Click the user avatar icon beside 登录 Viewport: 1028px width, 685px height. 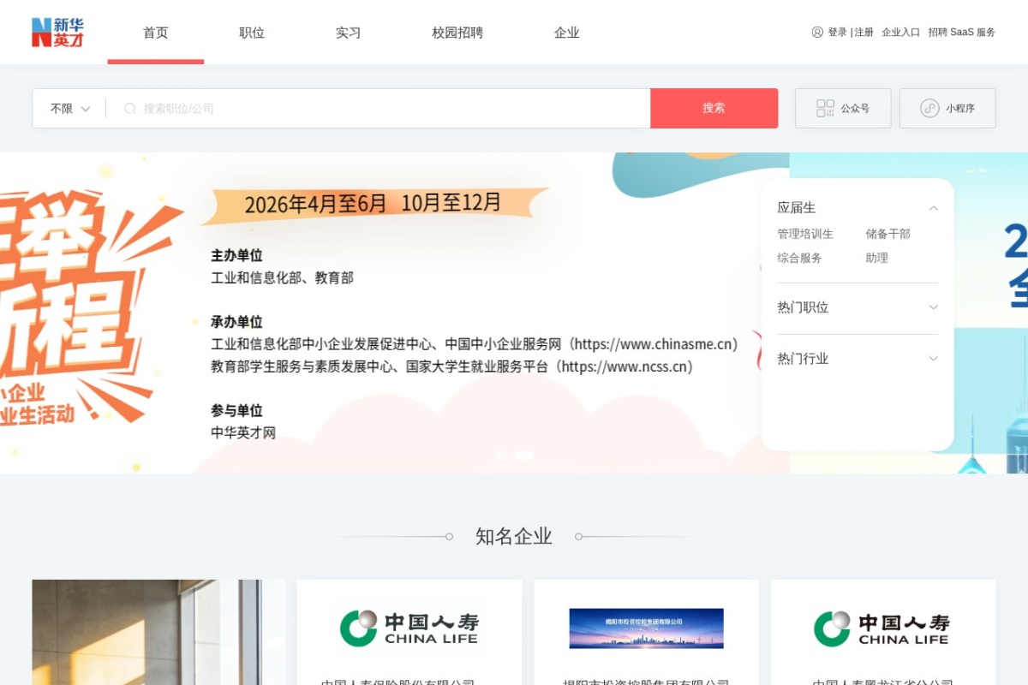[817, 33]
